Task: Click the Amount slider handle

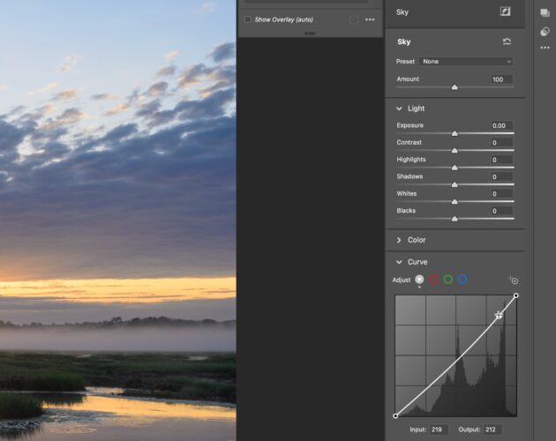Action: [x=455, y=87]
